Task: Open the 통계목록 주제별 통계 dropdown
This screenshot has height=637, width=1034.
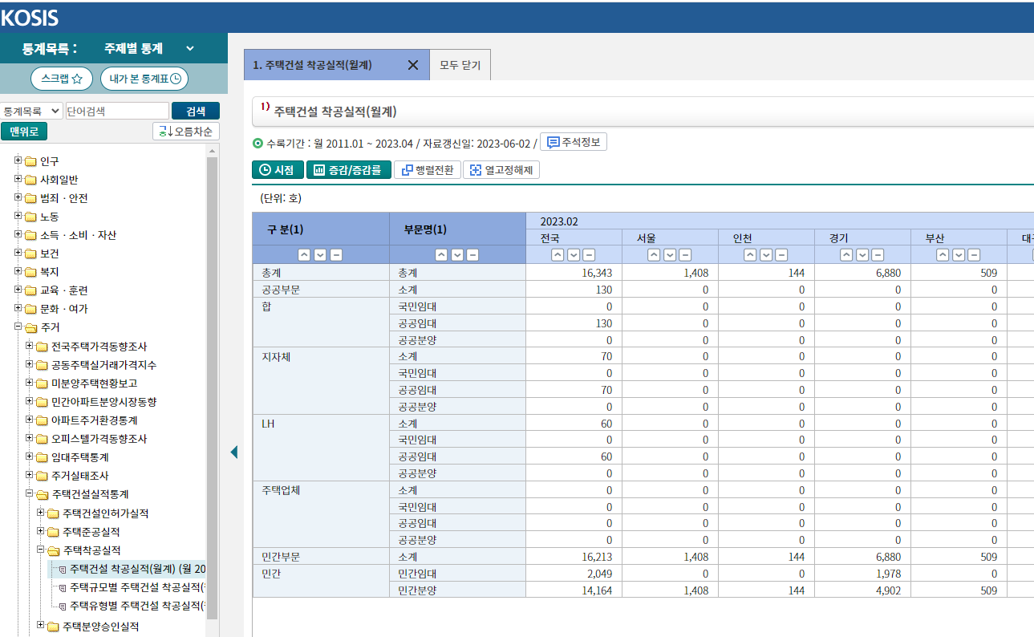Action: click(149, 48)
